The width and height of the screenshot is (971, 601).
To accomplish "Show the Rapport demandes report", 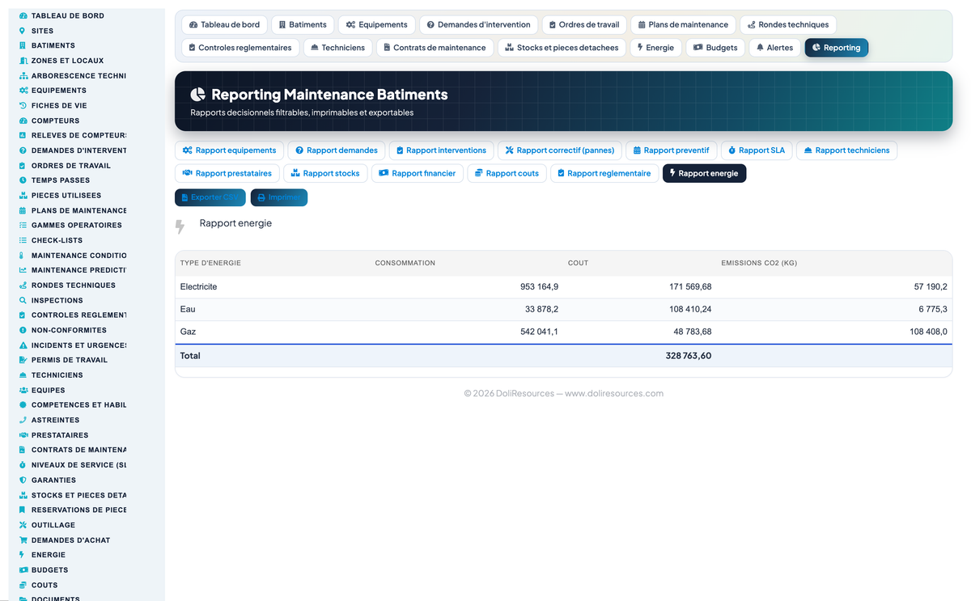I will [337, 150].
